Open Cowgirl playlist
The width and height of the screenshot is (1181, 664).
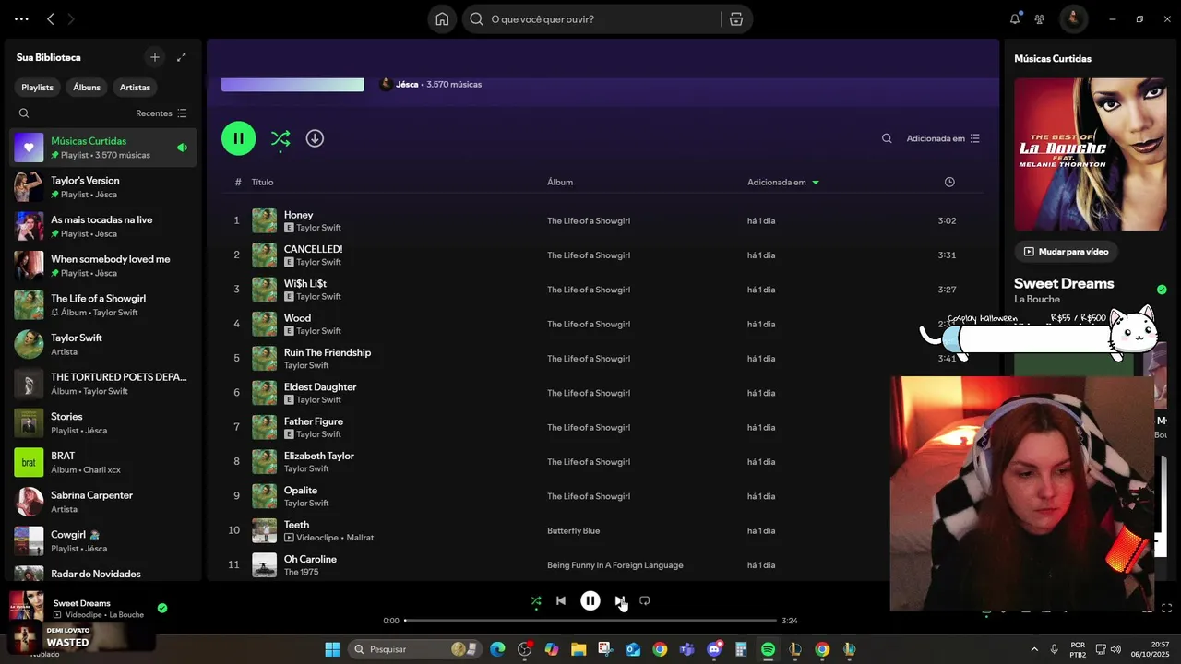102,541
